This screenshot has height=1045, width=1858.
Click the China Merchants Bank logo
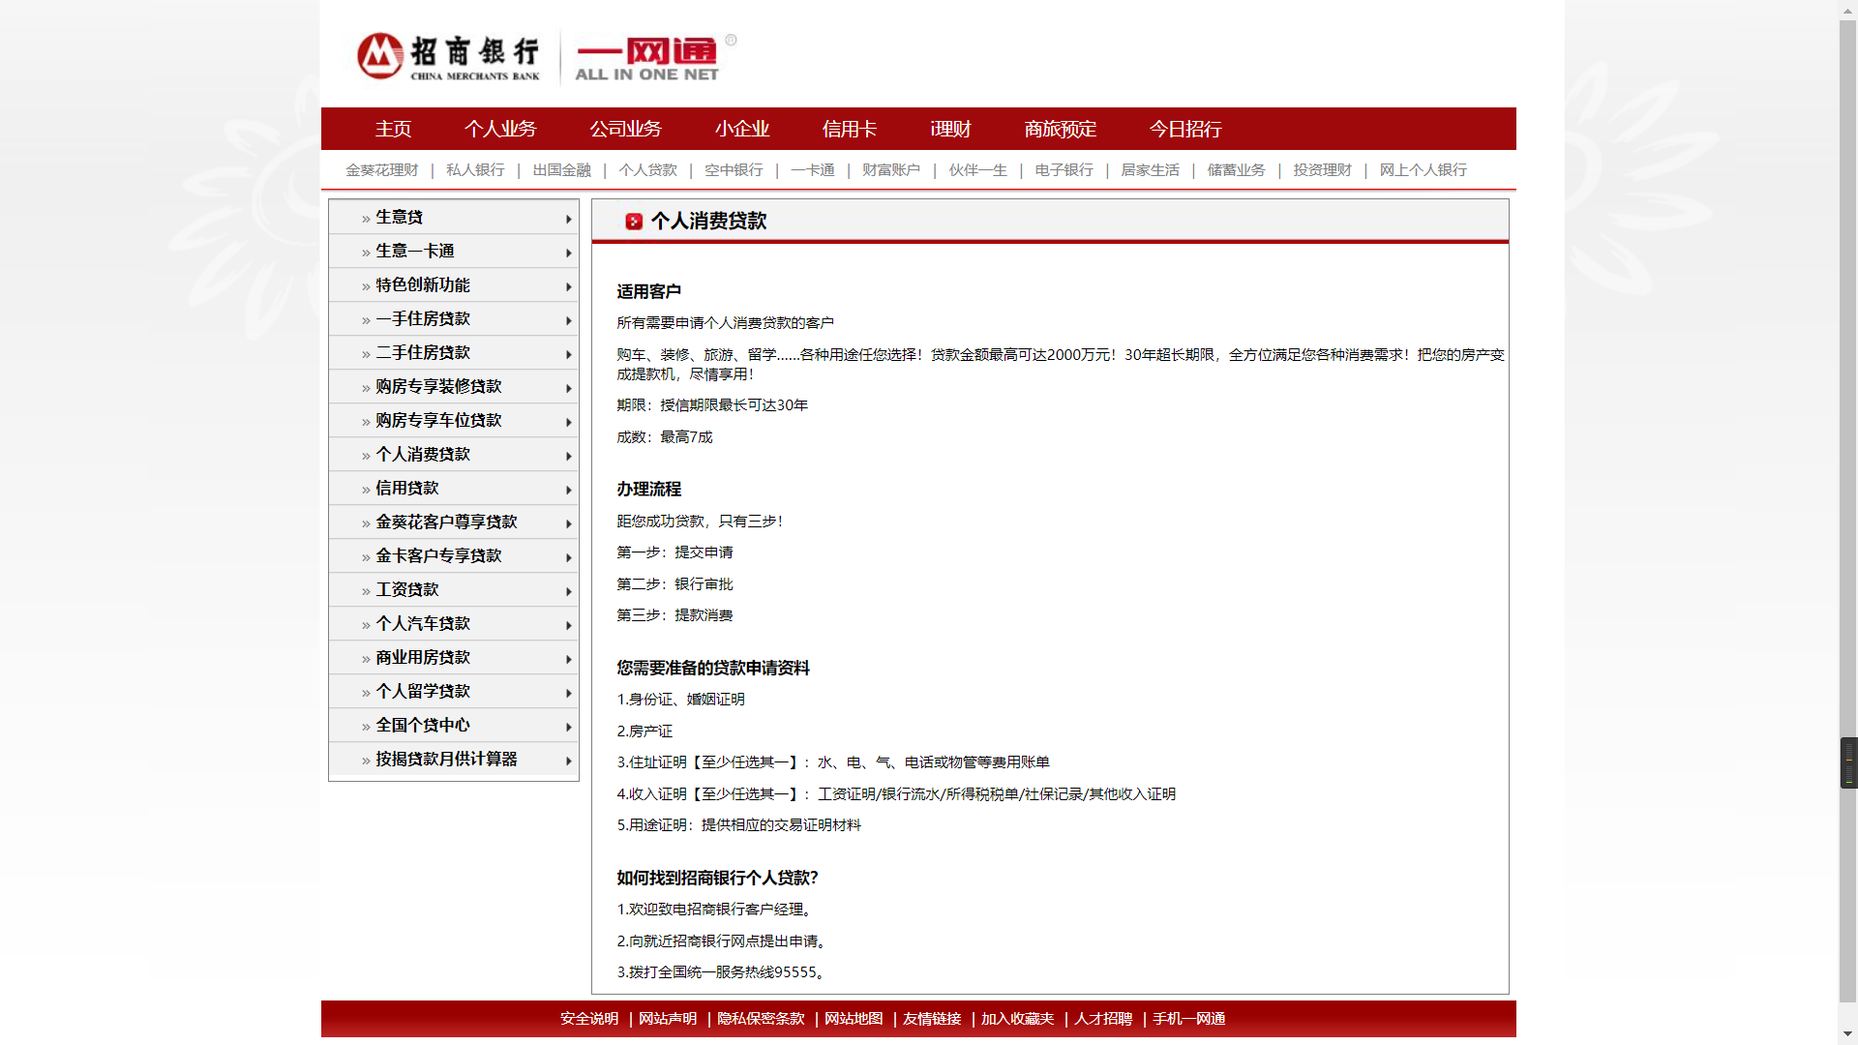tap(448, 56)
